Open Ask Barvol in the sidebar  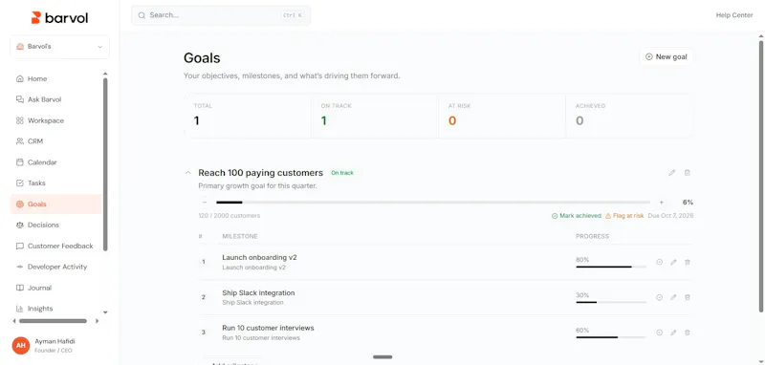pyautogui.click(x=55, y=99)
